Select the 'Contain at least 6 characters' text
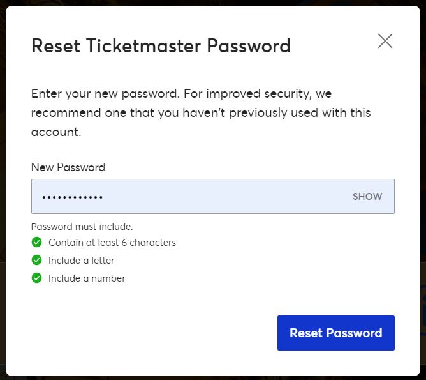The height and width of the screenshot is (380, 426). [112, 242]
